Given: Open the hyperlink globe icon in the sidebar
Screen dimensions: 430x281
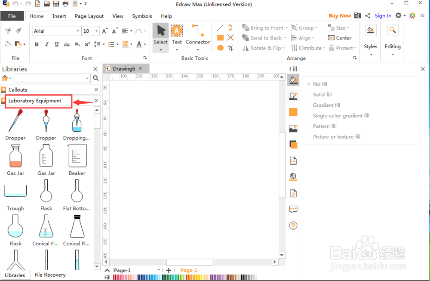Looking at the screenshot, I should tap(293, 177).
